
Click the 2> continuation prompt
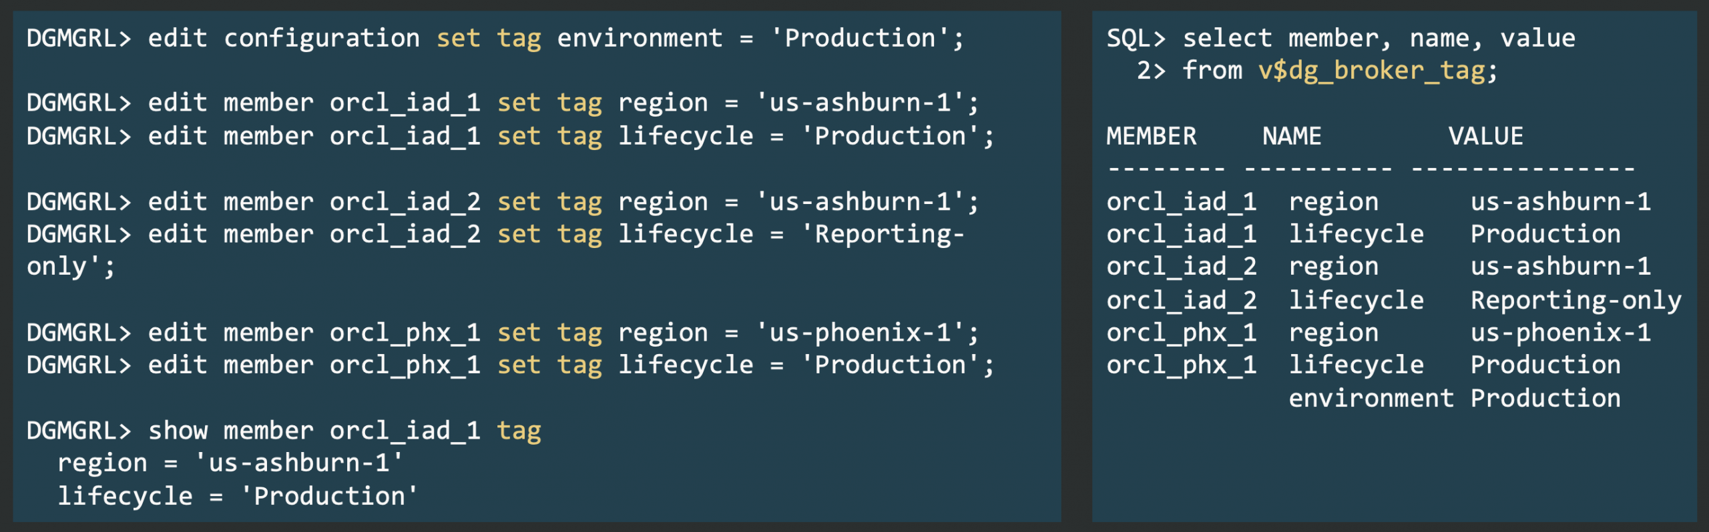pyautogui.click(x=1151, y=71)
